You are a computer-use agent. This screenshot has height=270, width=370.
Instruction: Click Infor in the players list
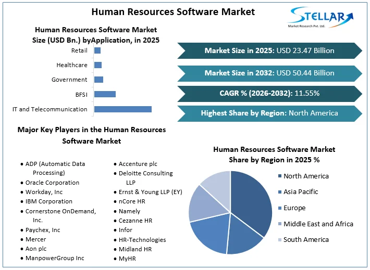click(124, 230)
